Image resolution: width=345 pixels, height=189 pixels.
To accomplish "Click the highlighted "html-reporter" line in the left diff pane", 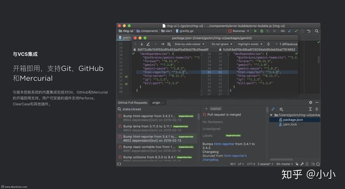I will [x=169, y=72].
